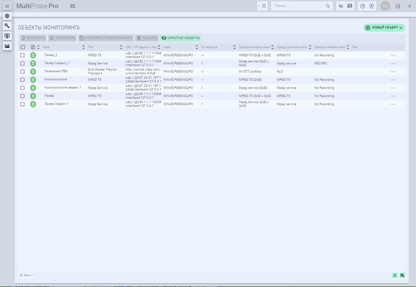
Task: Click the HLS Master Playlist Transport cell
Action: click(102, 72)
